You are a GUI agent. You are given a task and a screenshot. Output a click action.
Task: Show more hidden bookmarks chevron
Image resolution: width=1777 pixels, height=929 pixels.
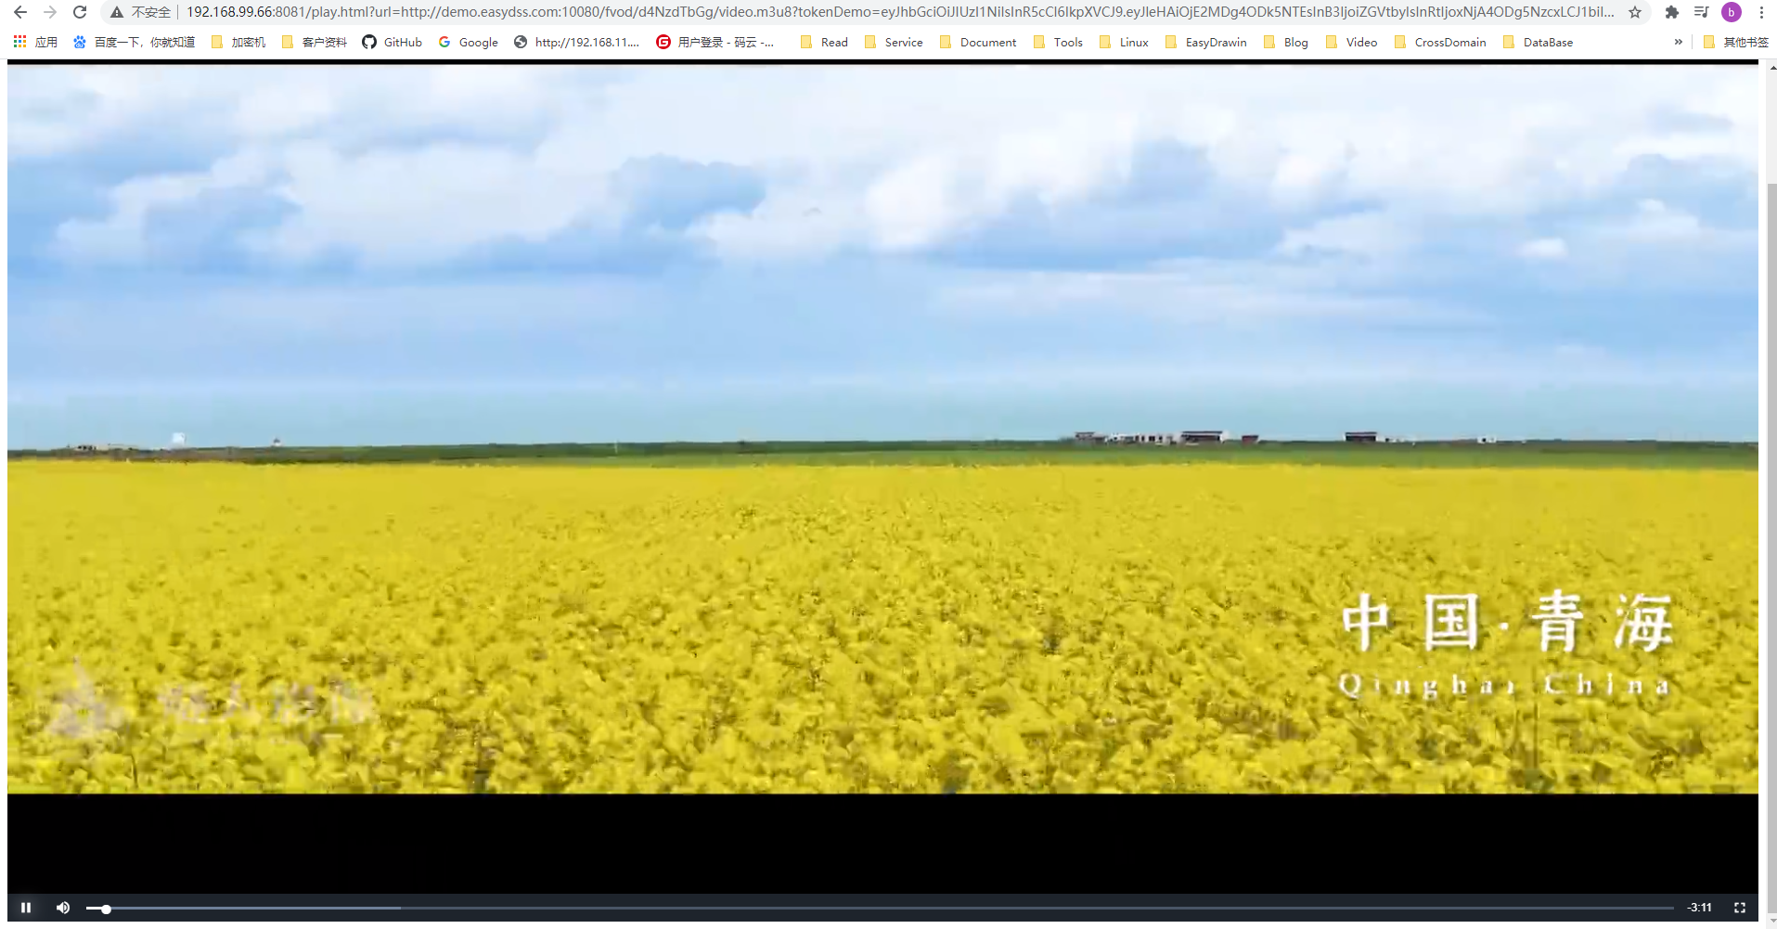pos(1678,42)
